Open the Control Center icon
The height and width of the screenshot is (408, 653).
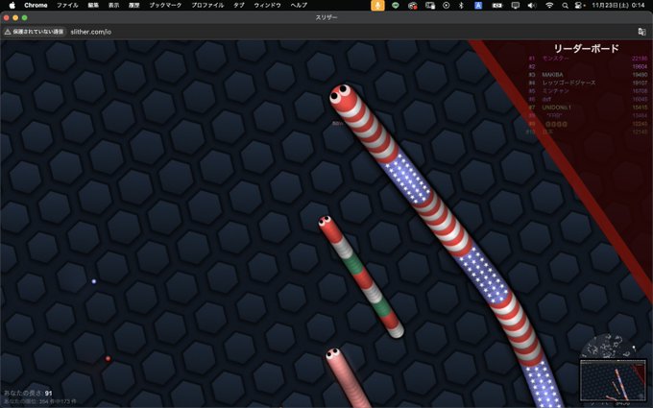[x=580, y=6]
